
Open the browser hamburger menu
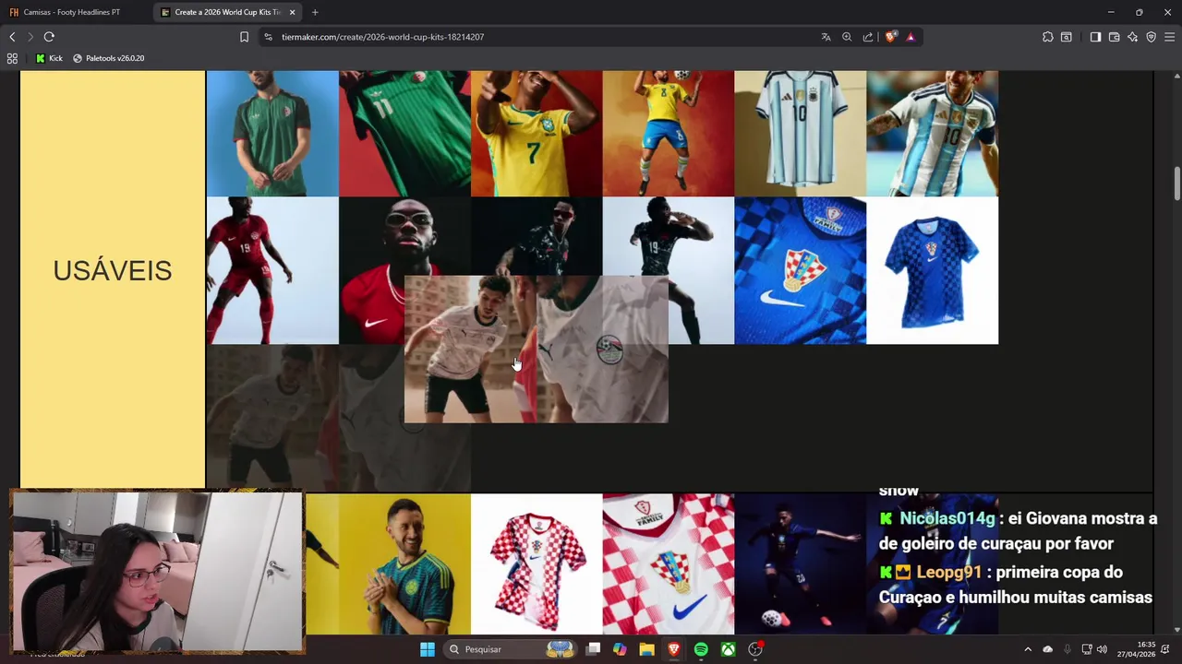(x=1169, y=37)
